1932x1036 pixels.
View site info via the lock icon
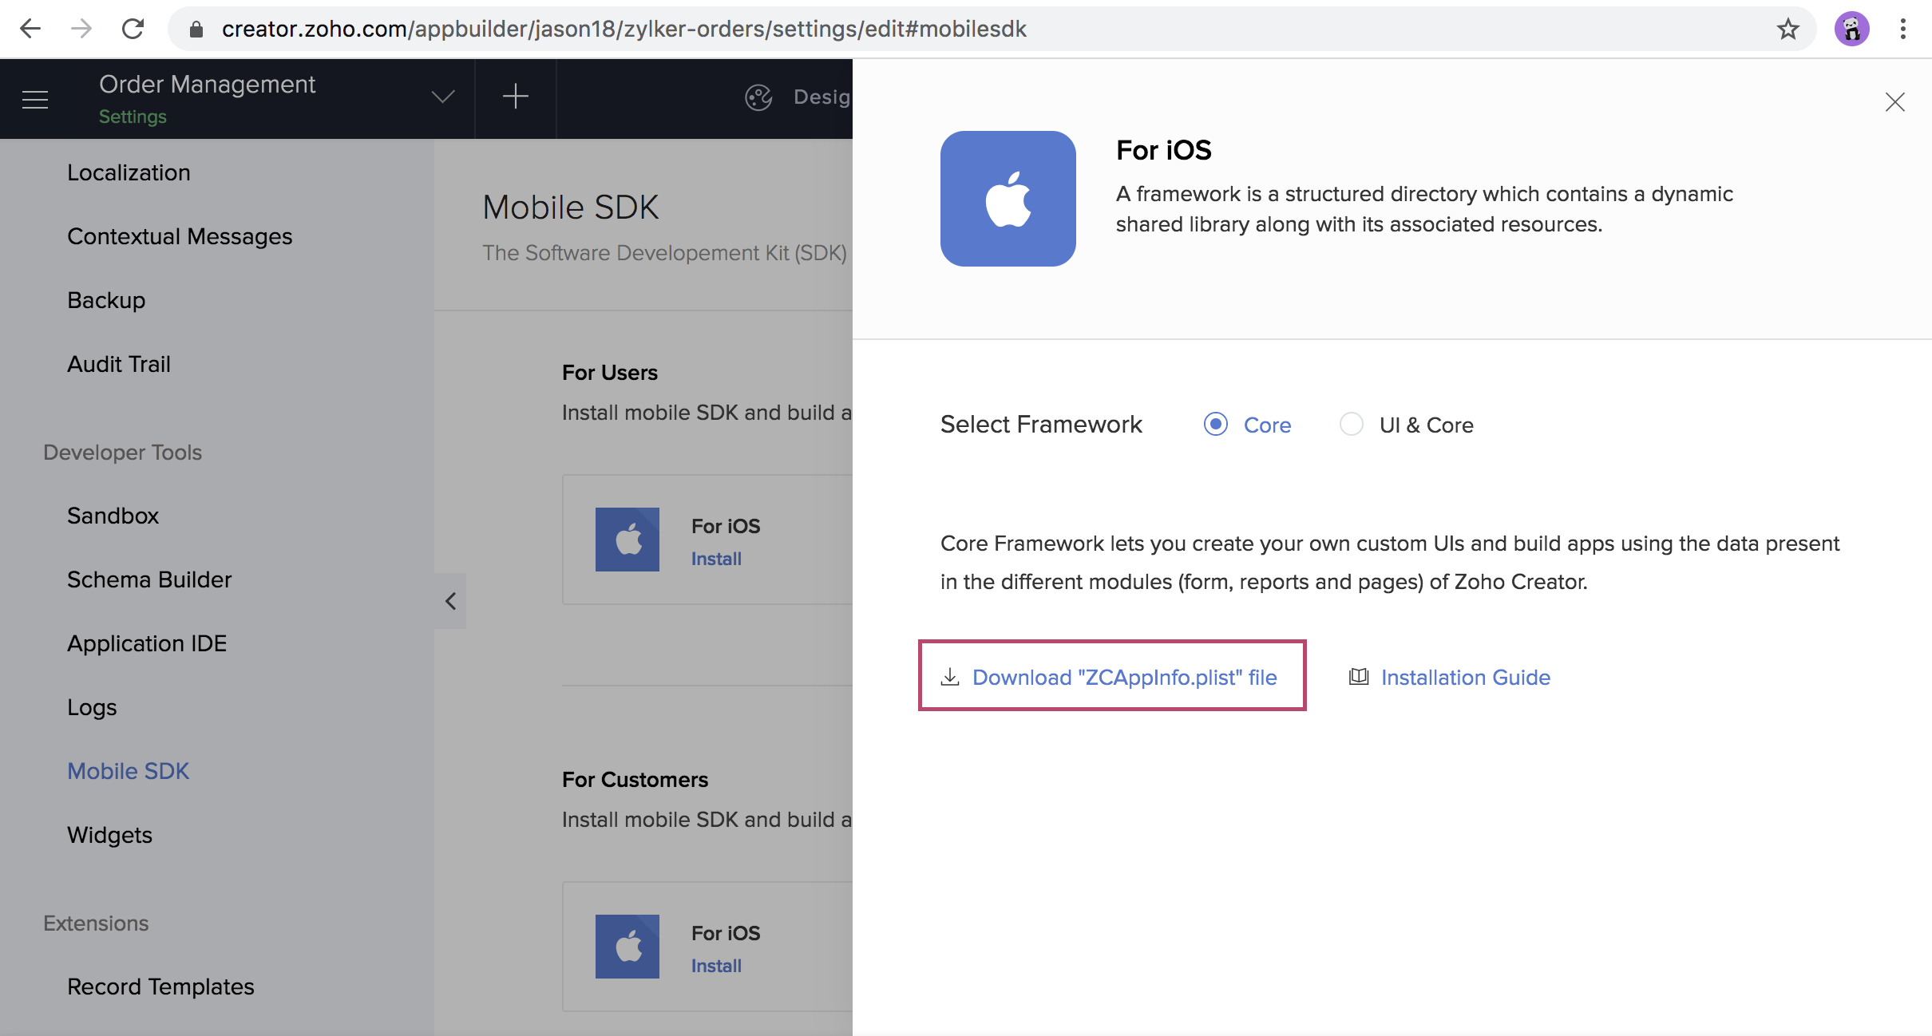point(196,29)
